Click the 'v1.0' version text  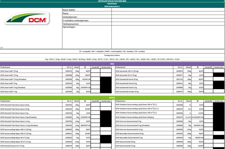pyautogui.click(x=1, y=48)
